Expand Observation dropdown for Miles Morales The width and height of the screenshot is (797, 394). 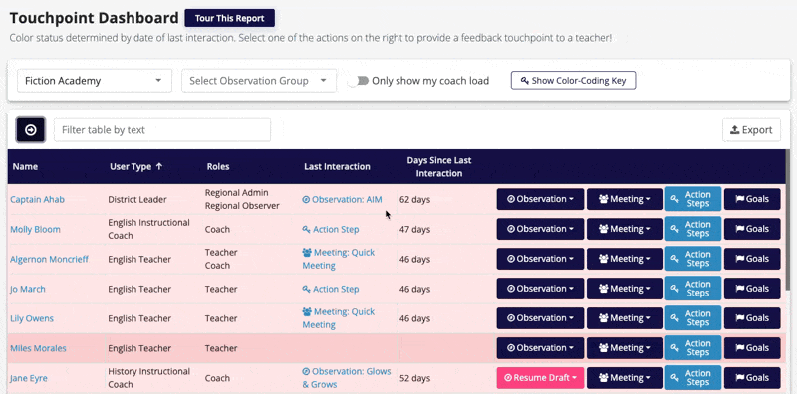540,348
